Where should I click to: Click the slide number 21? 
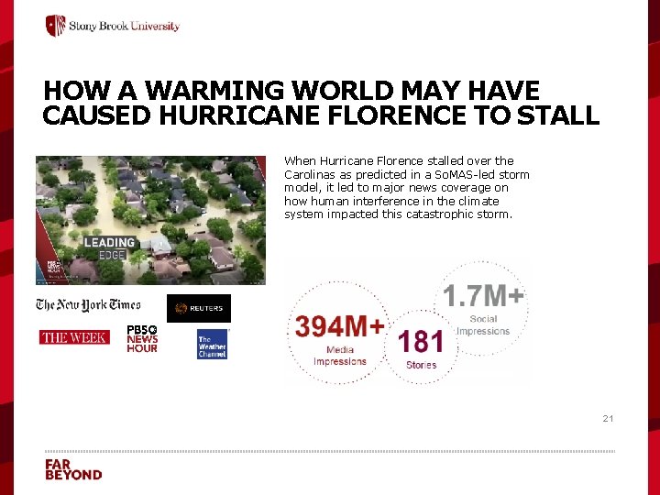click(x=608, y=418)
